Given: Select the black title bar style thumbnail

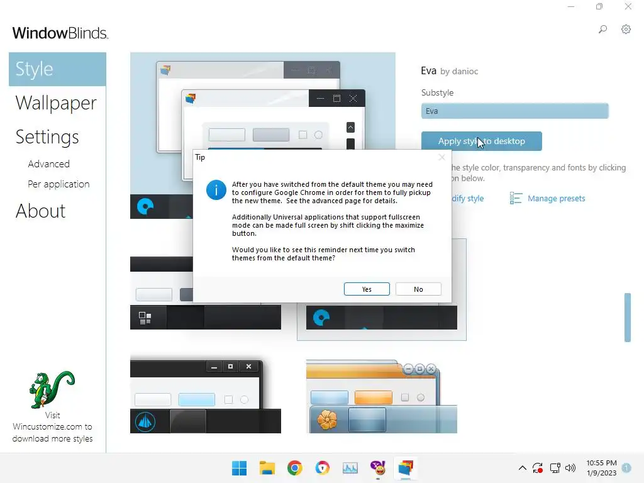Looking at the screenshot, I should pyautogui.click(x=206, y=396).
